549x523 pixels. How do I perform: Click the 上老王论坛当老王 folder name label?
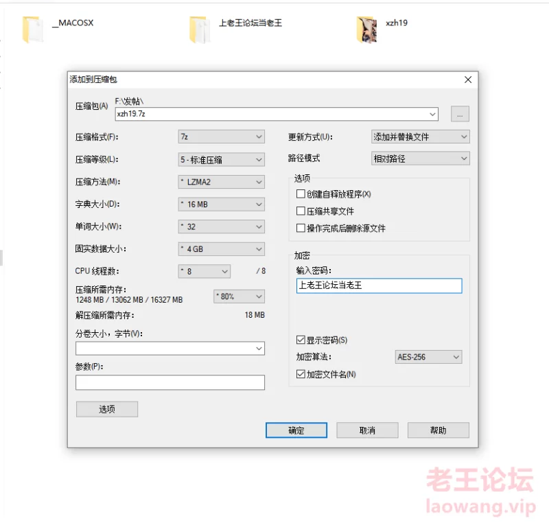pos(250,23)
